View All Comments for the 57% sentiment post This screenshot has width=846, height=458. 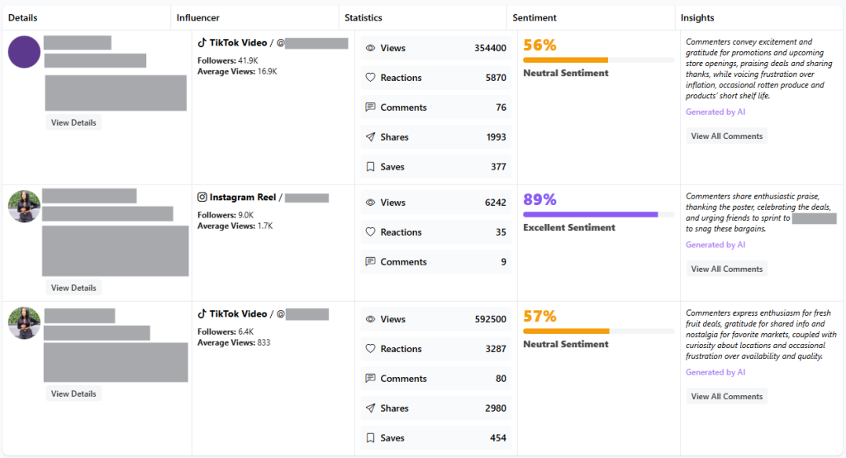click(x=726, y=397)
